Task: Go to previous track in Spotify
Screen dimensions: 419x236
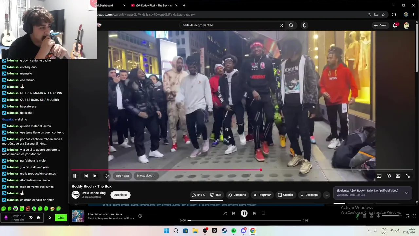Action: pyautogui.click(x=234, y=213)
